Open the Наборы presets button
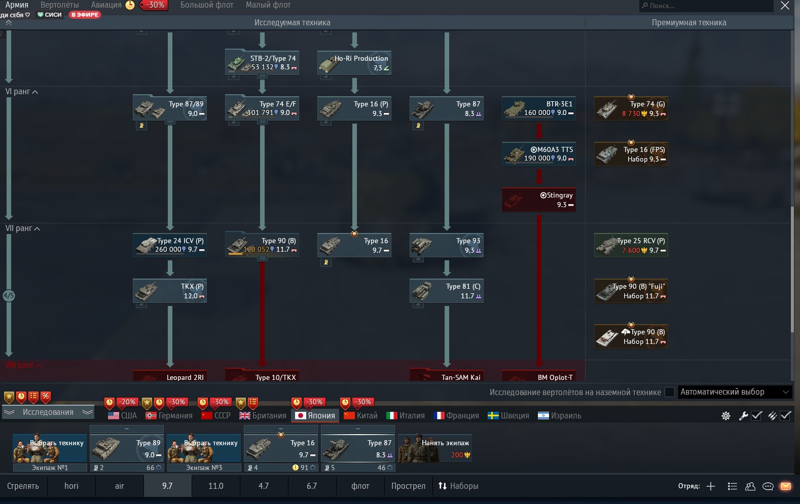The width and height of the screenshot is (800, 504). pos(458,486)
